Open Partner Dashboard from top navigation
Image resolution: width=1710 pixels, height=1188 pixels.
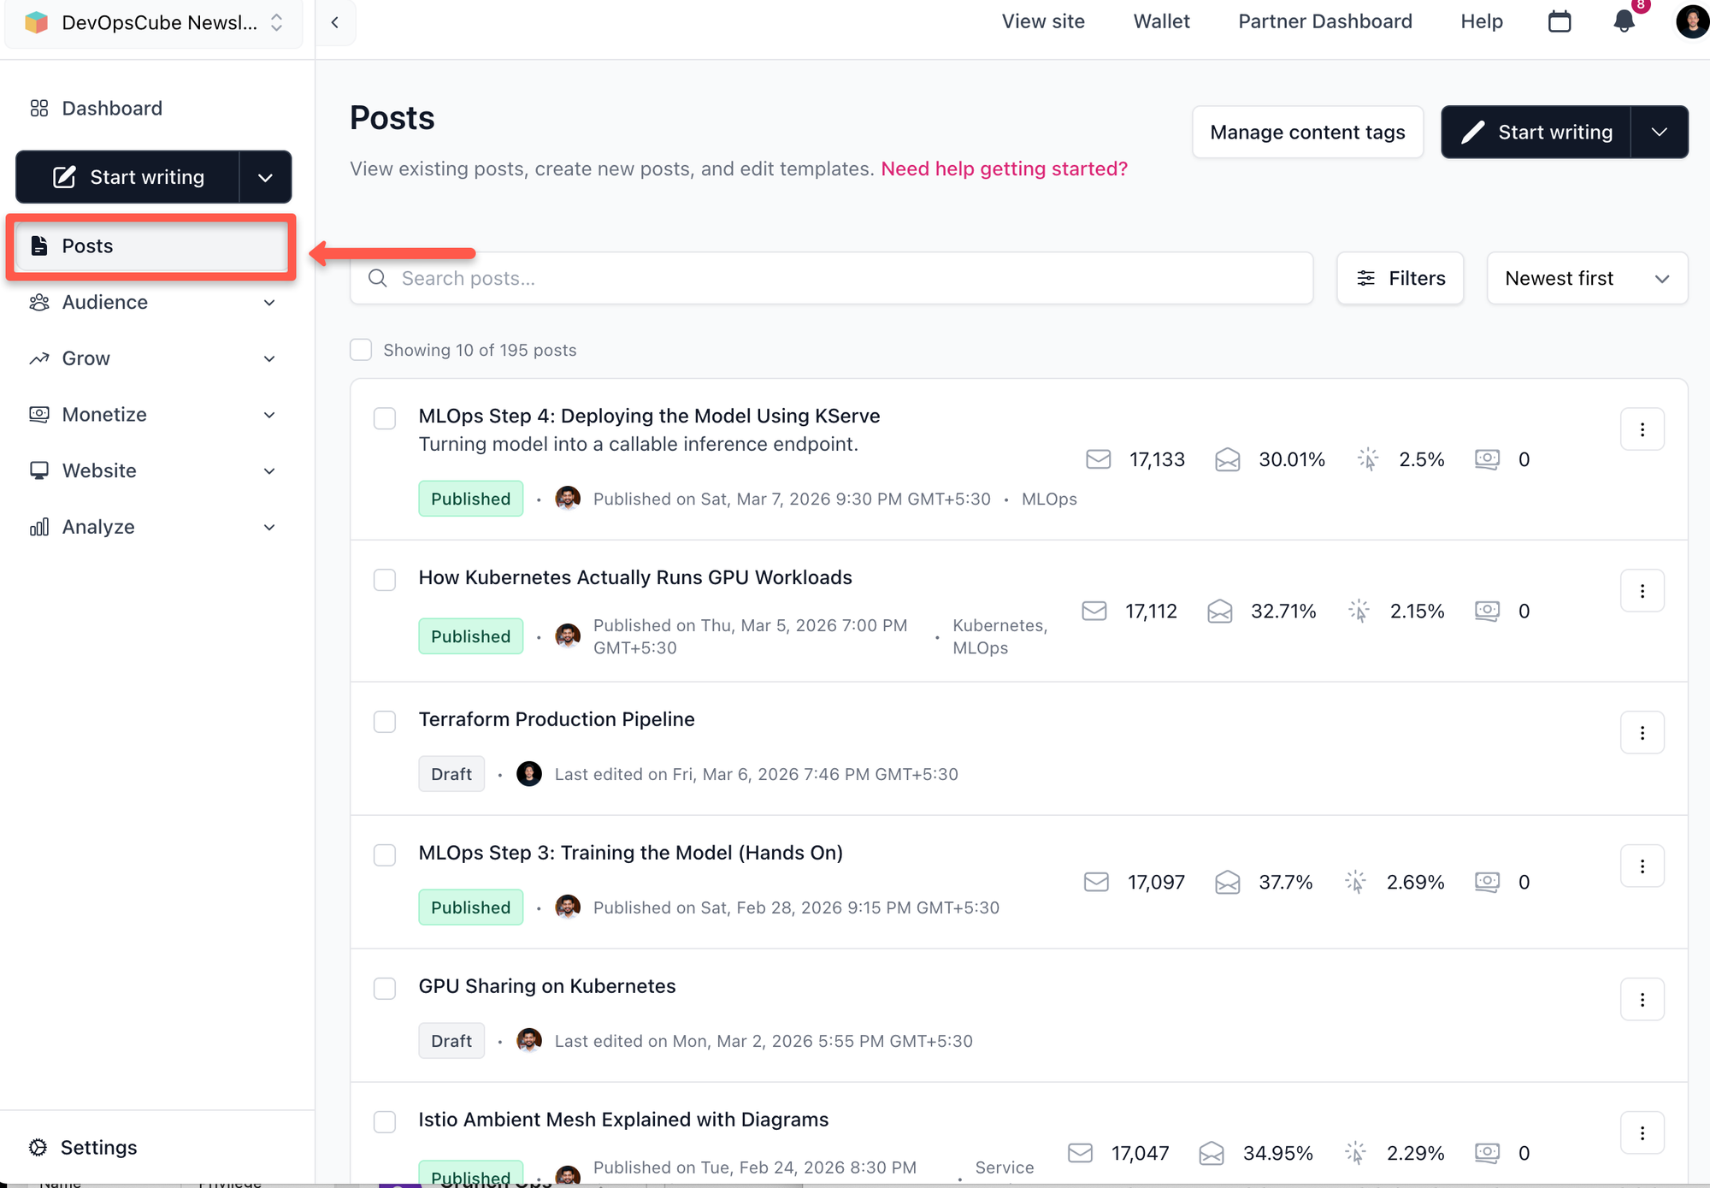tap(1324, 21)
